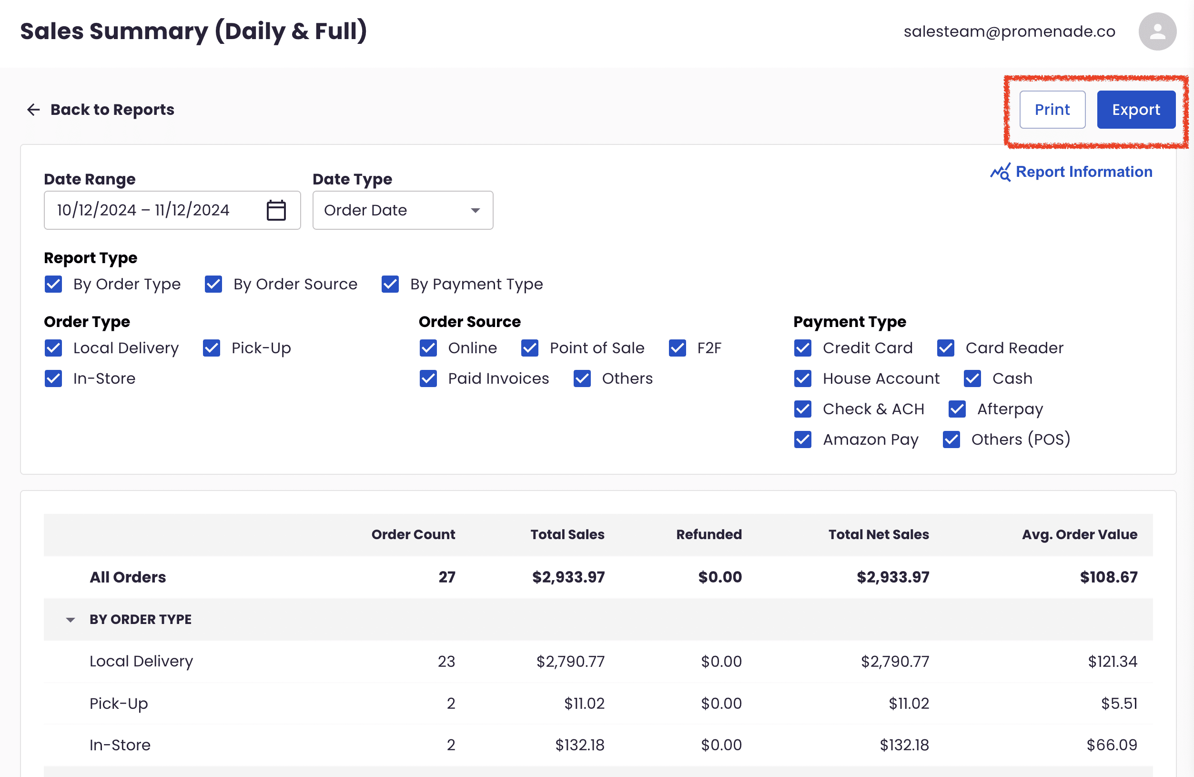The width and height of the screenshot is (1194, 777).
Task: Open the user profile avatar
Action: pos(1157,31)
